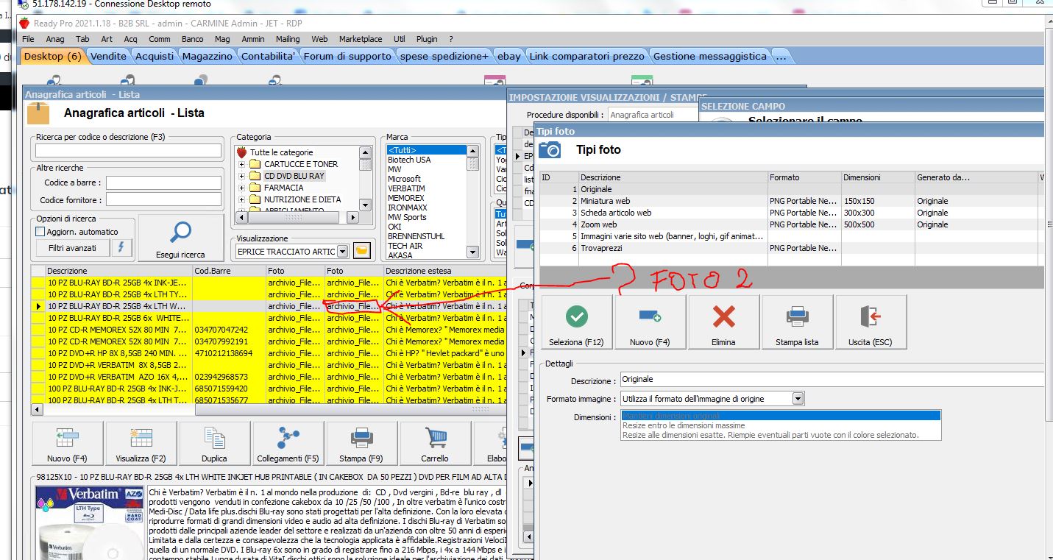Select the Scheda articolo web row
The width and height of the screenshot is (1053, 560).
[x=792, y=213]
